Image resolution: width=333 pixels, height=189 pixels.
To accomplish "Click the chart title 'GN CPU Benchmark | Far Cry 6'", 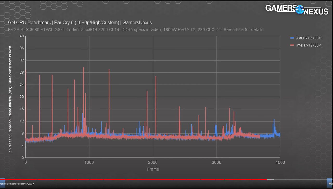I will 80,23.
